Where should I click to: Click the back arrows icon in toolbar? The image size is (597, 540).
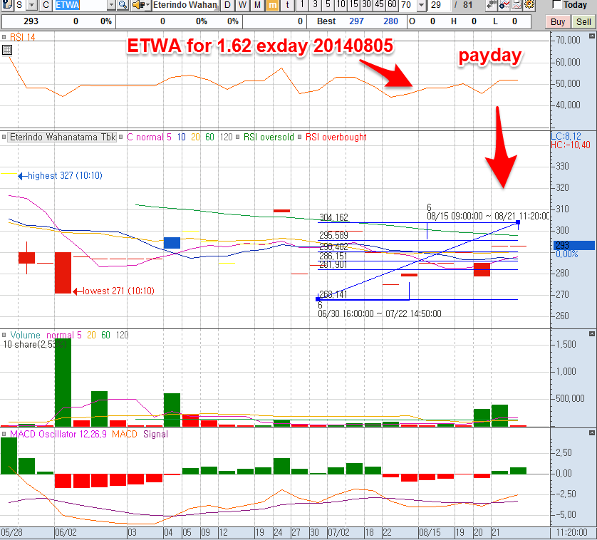coord(492,5)
